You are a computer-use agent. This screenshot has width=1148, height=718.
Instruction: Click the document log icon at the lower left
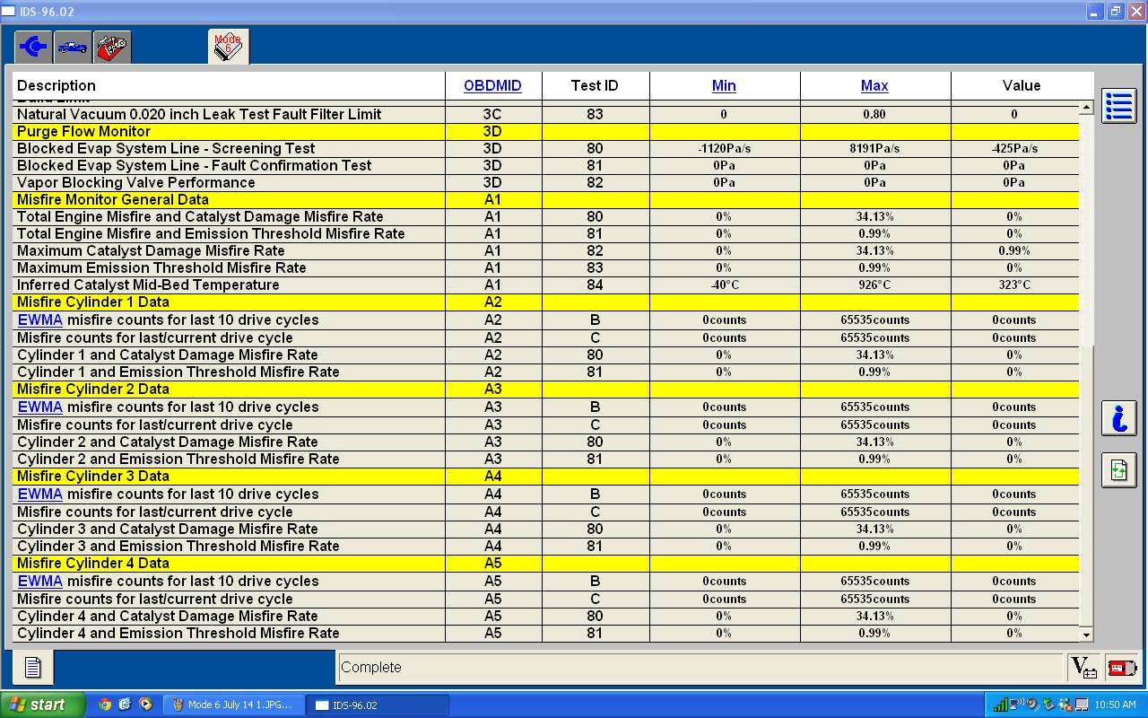33,667
